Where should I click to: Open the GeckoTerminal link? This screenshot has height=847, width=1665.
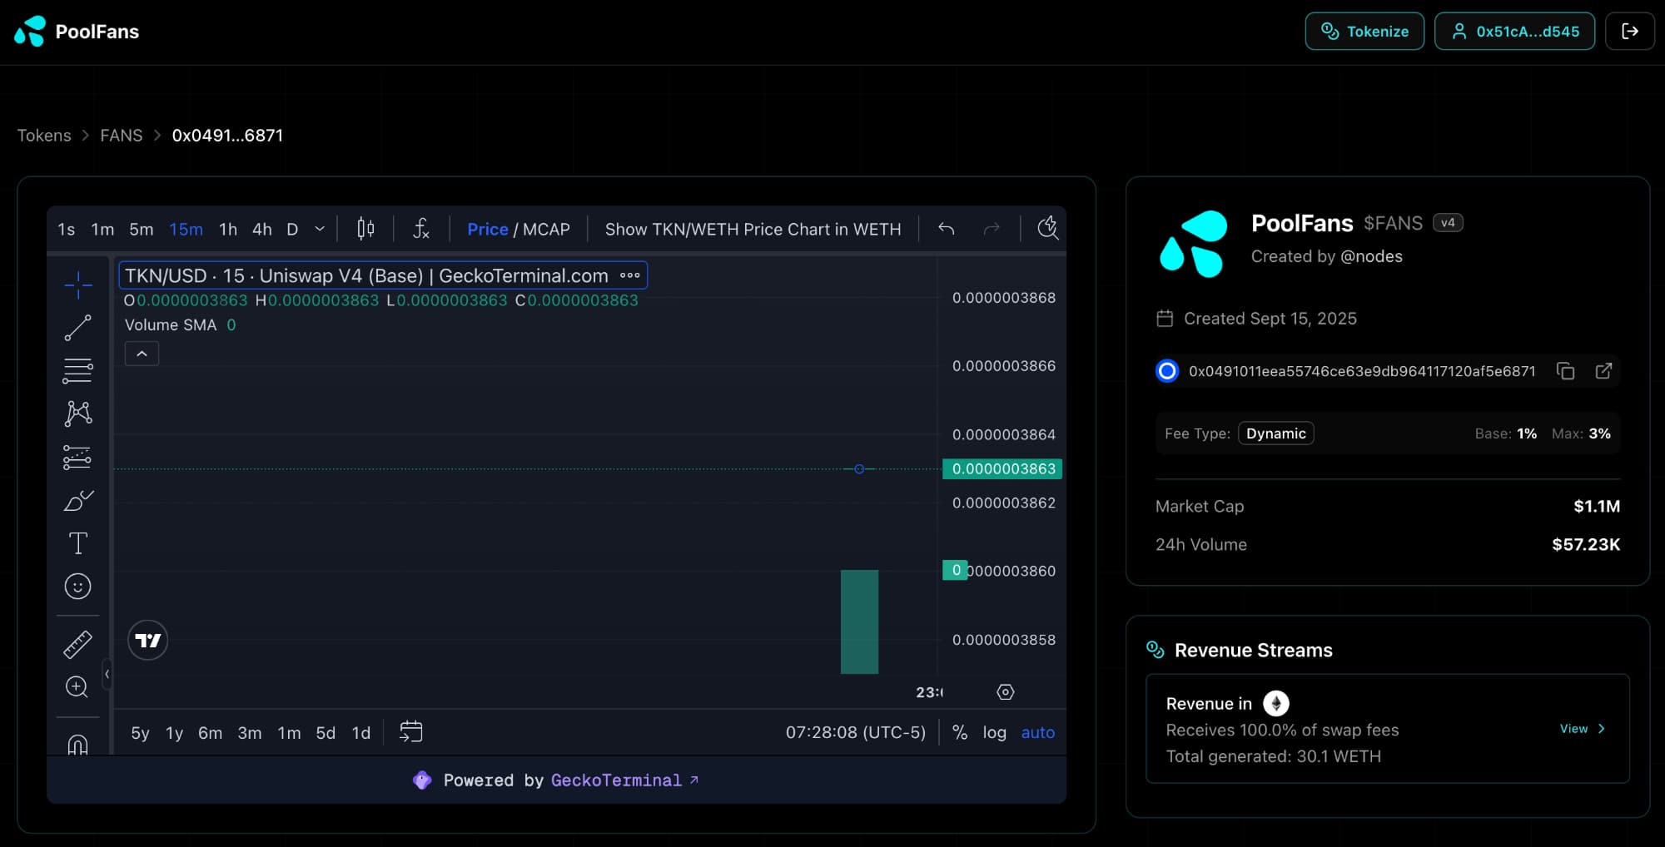click(616, 780)
